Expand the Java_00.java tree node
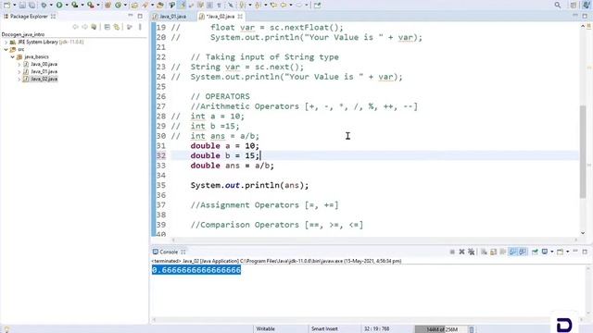 pos(19,64)
